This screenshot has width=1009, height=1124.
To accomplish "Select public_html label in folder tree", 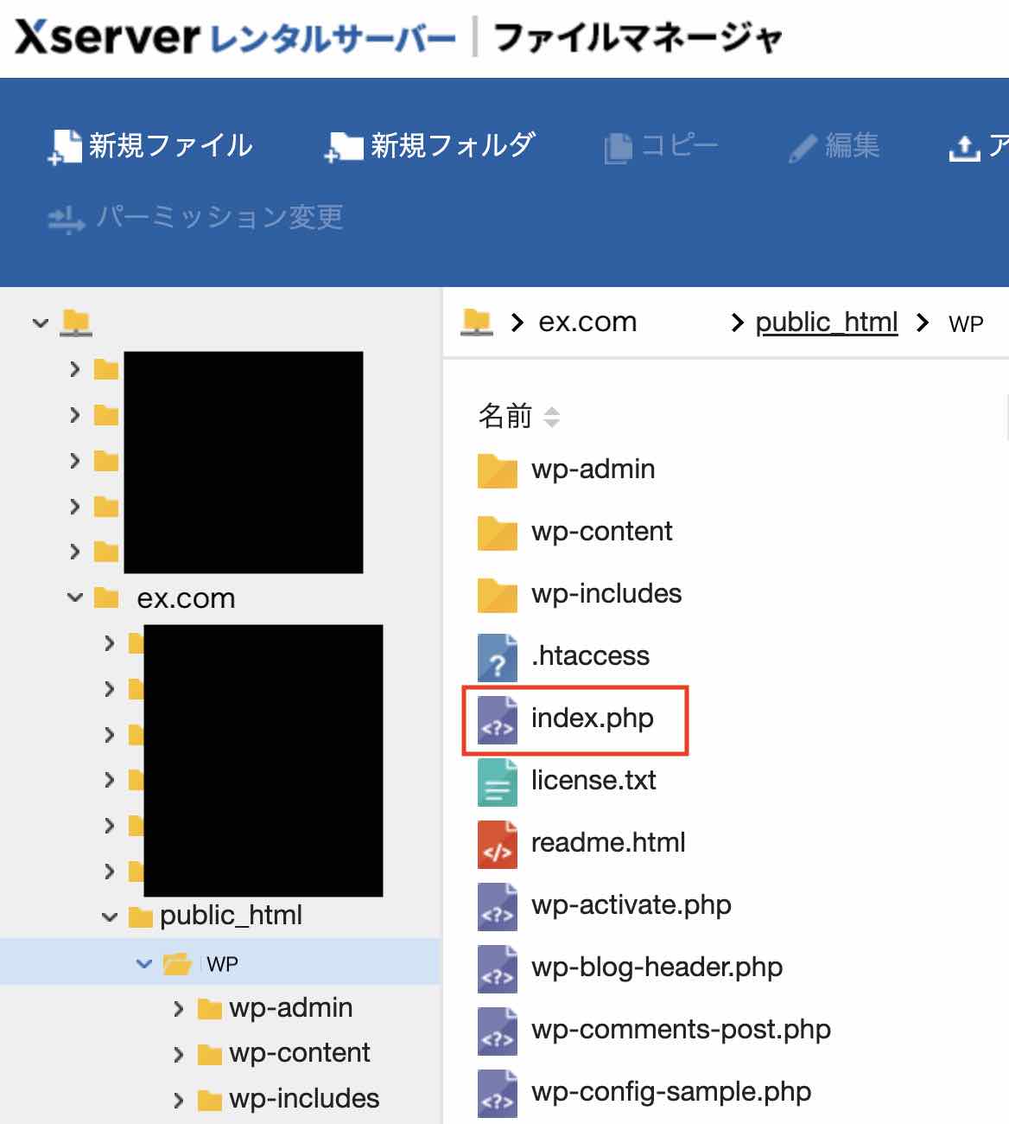I will coord(231,916).
